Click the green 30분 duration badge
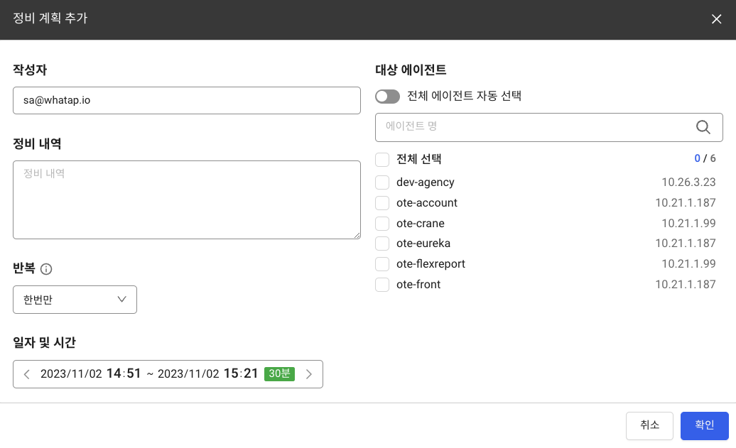This screenshot has height=448, width=736. click(x=279, y=374)
